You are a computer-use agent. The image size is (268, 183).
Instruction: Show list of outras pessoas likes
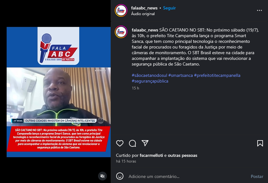pos(182,155)
